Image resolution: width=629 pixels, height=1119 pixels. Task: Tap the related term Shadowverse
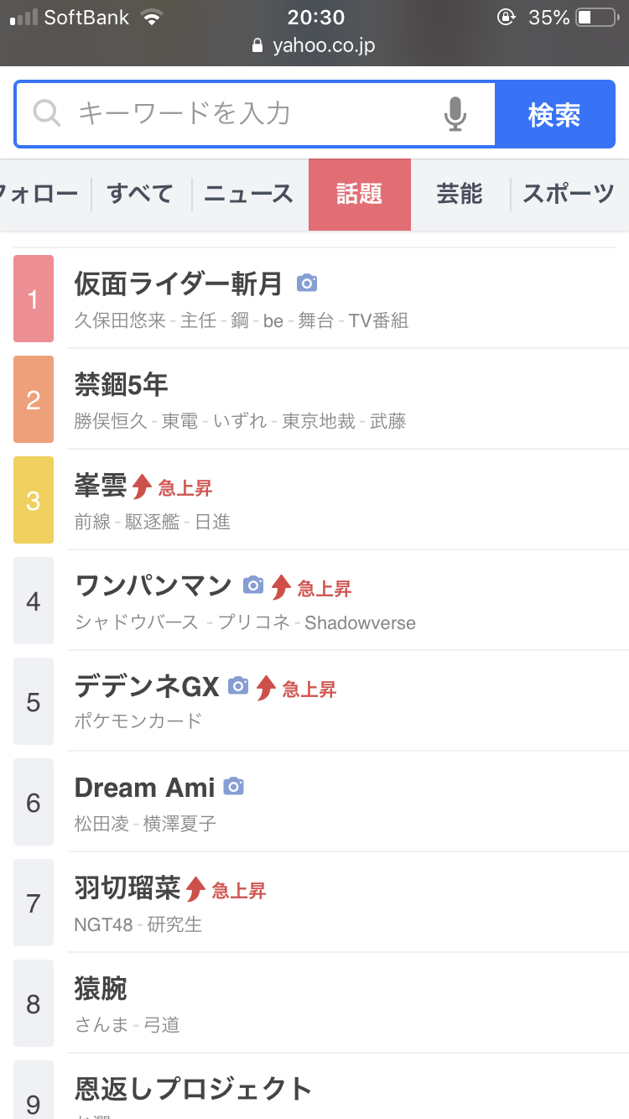click(360, 622)
